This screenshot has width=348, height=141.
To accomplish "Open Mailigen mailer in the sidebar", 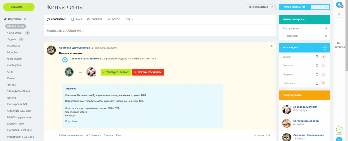I will click(x=16, y=123).
